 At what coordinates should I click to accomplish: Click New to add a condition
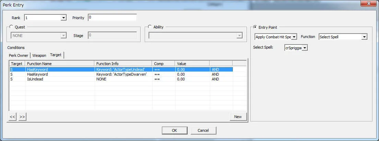point(238,117)
